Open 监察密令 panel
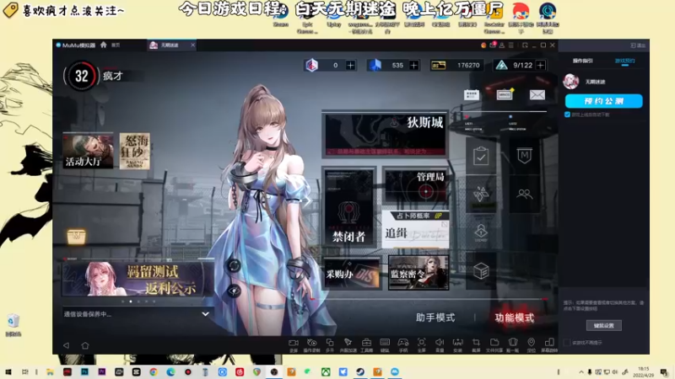This screenshot has height=379, width=675. tap(418, 273)
